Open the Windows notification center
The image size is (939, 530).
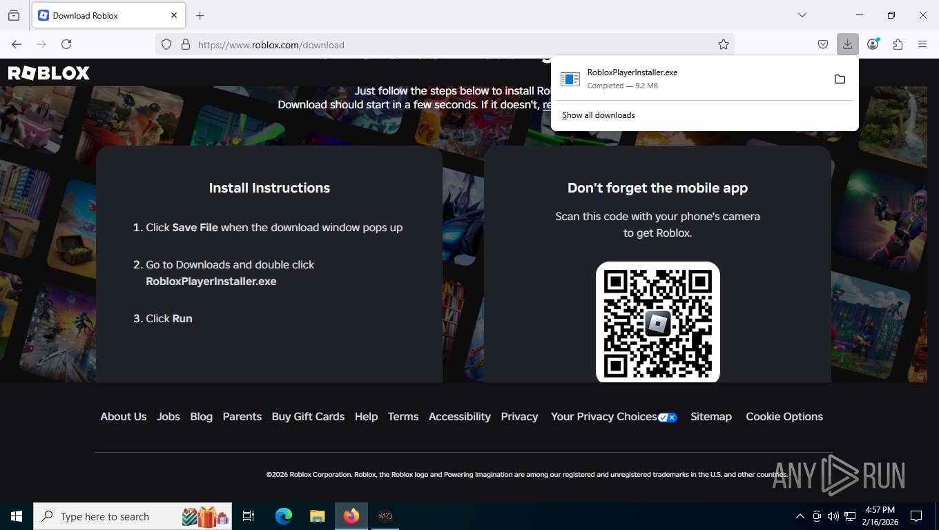coord(916,516)
